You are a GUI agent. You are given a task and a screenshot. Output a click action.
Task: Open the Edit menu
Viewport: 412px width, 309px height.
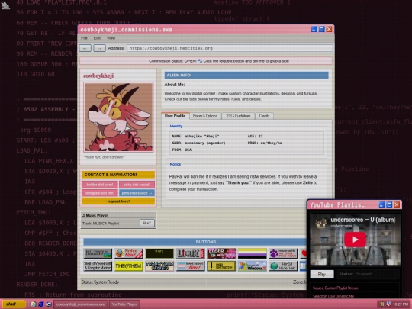97,38
